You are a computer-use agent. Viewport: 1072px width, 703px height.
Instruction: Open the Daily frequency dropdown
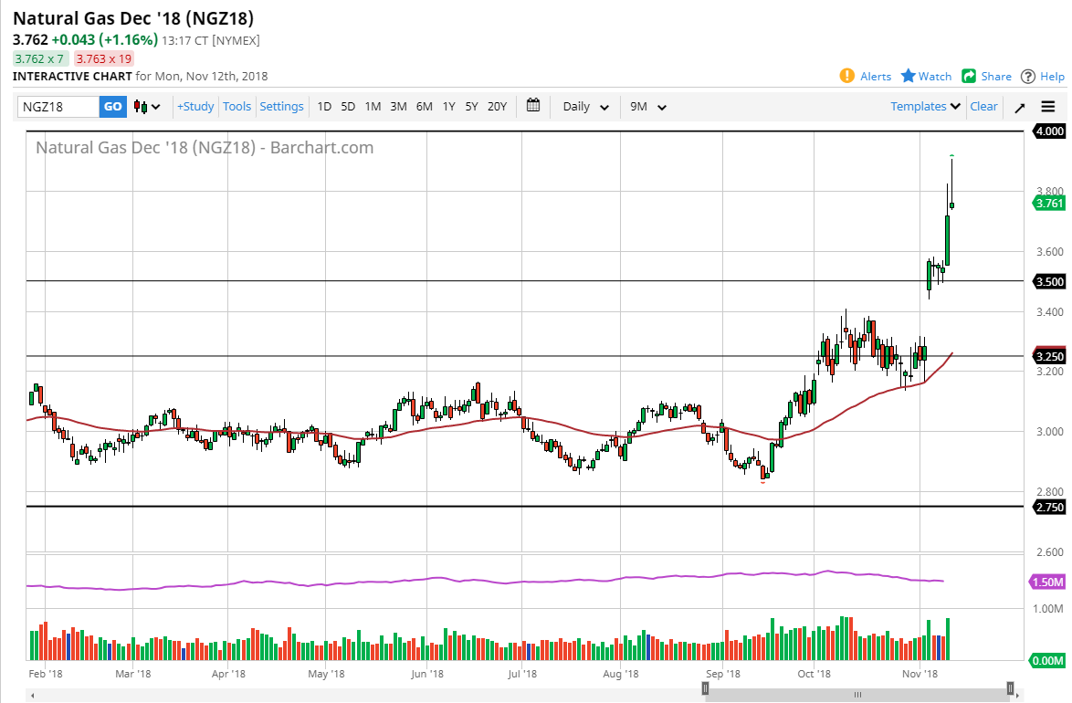pos(585,107)
